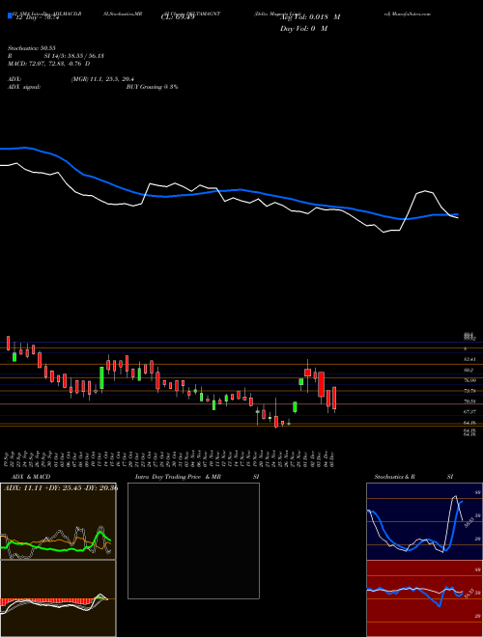Viewport: 483px width, 637px height.
Task: Click the (MGR) 11.1, 25.5, 20.4 values
Action: tap(102, 79)
